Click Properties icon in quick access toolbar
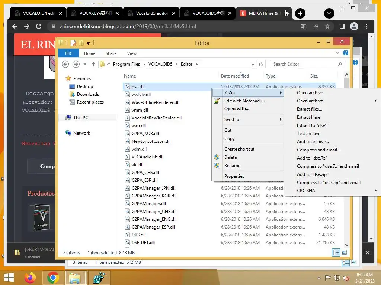This screenshot has height=285, width=381. [x=73, y=43]
